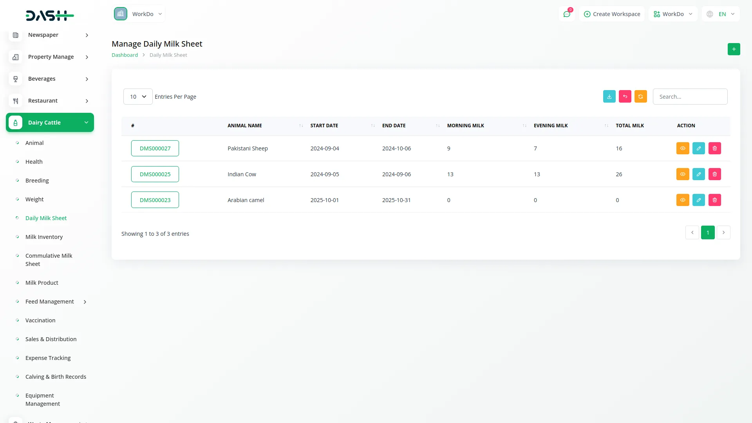The image size is (752, 423).
Task: Open the chat messages icon
Action: pyautogui.click(x=567, y=14)
